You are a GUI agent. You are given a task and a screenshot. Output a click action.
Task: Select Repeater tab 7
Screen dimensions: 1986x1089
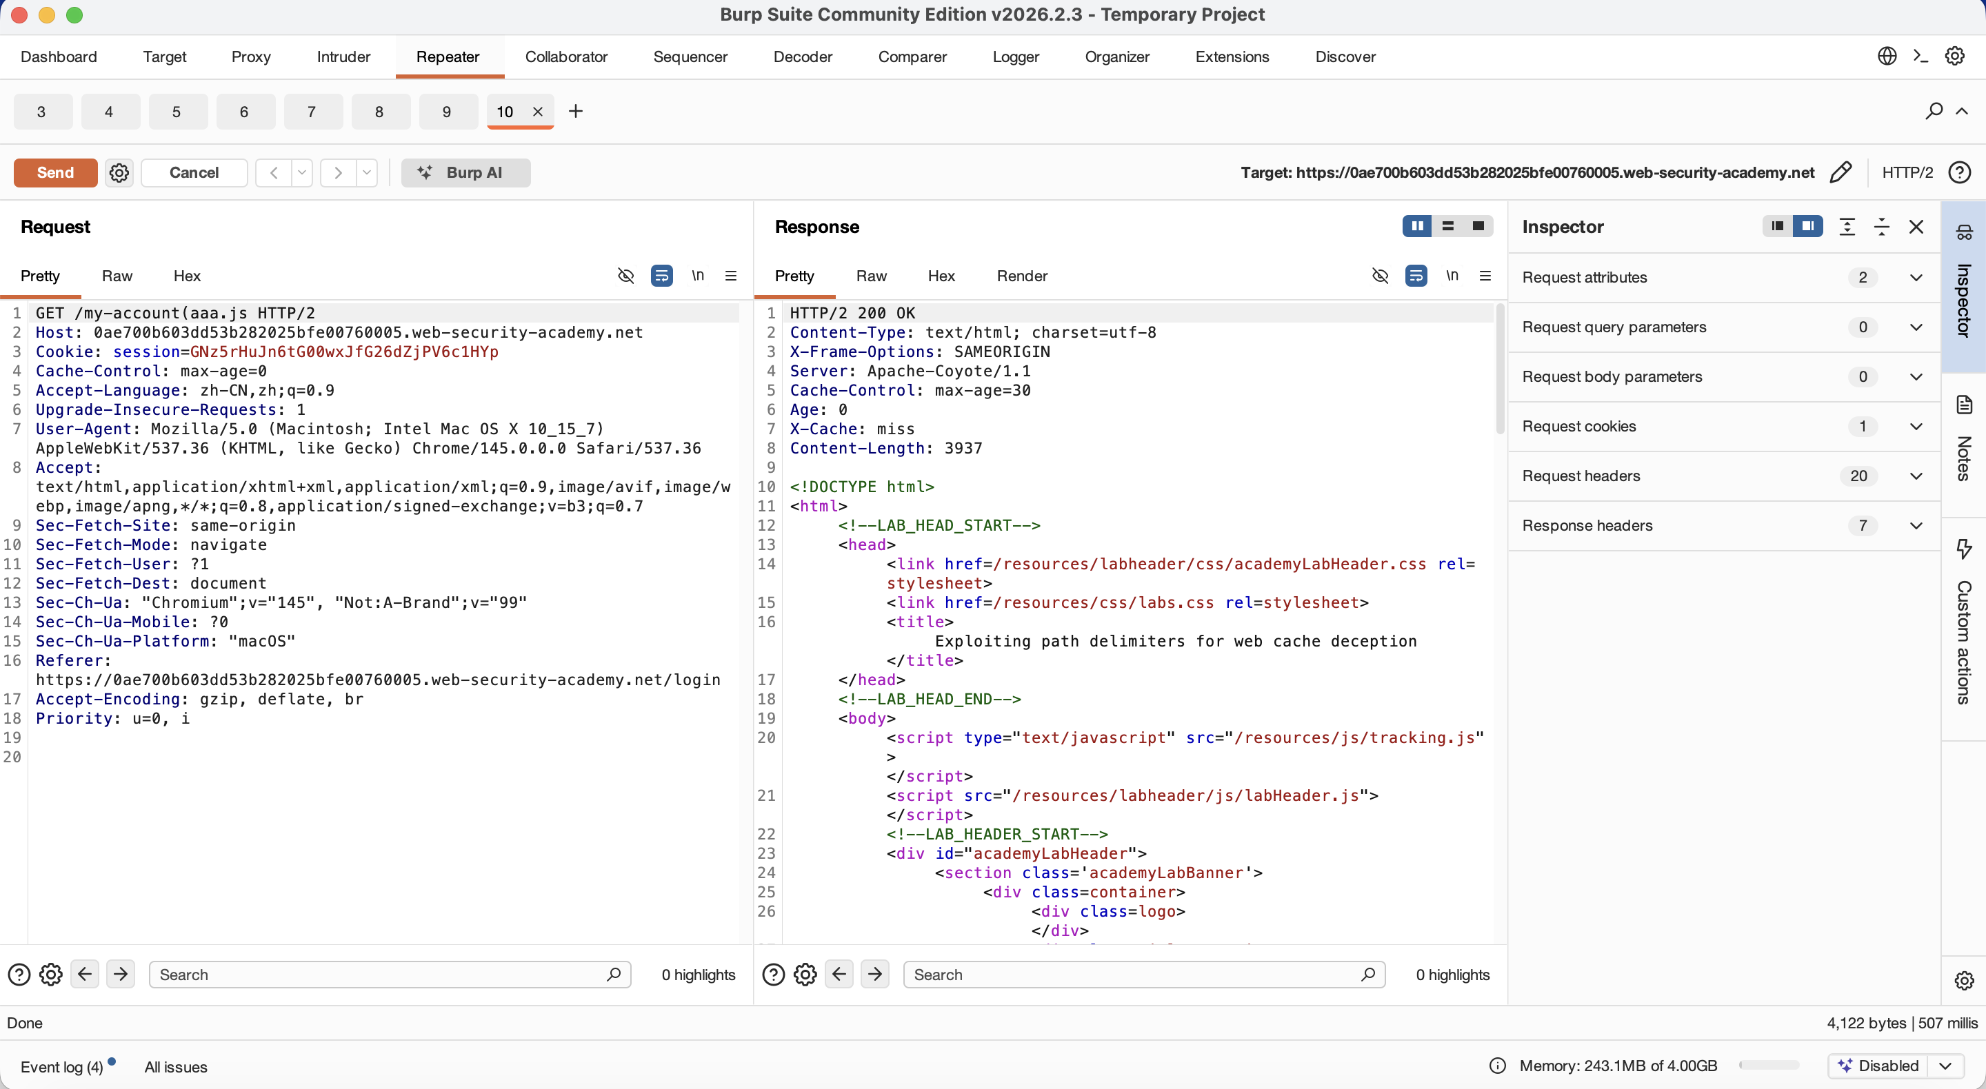[x=312, y=112]
